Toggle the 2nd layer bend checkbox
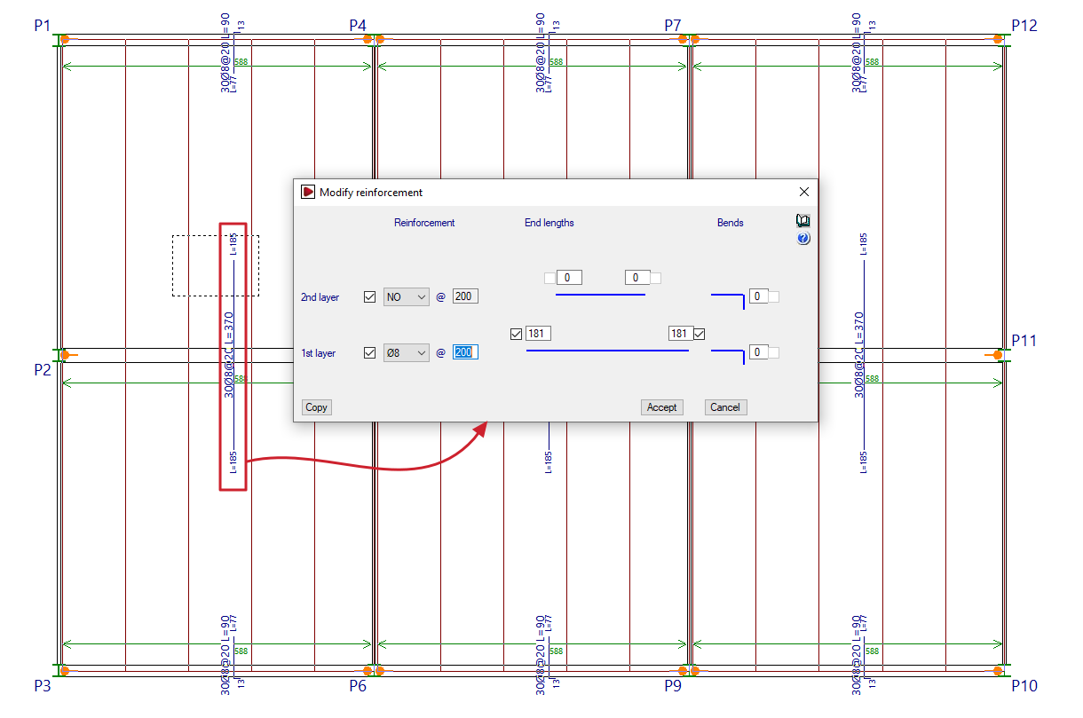The width and height of the screenshot is (1083, 718). click(x=774, y=296)
